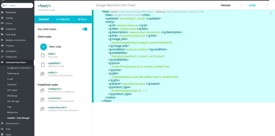The width and height of the screenshot is (275, 136).
Task: Open DataKick - Data Manager menu item
Action: [18, 118]
